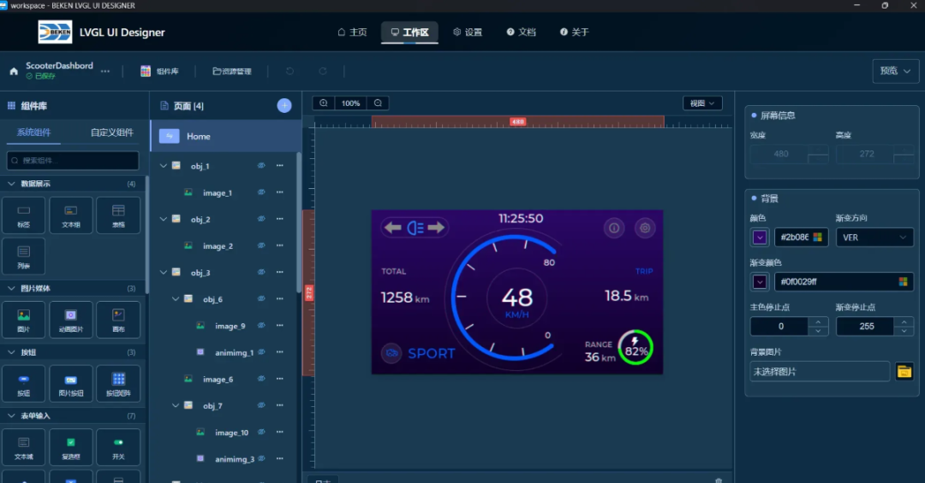Open the 渐变方向 VER dropdown

tap(874, 237)
